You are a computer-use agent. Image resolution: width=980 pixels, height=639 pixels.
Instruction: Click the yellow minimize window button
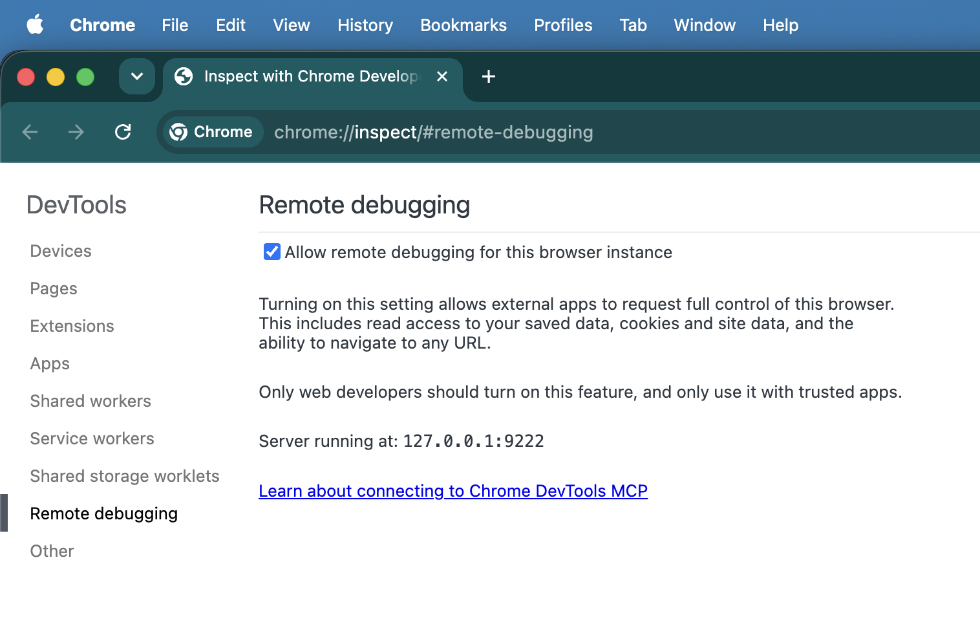[56, 77]
